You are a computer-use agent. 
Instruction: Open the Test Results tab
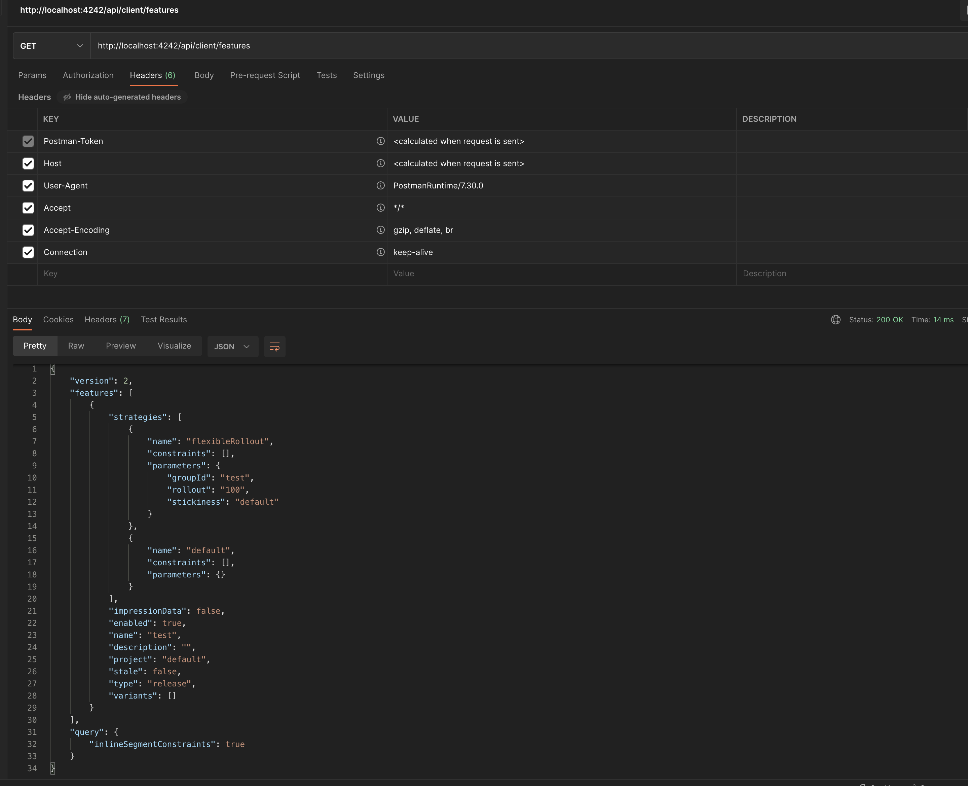164,320
